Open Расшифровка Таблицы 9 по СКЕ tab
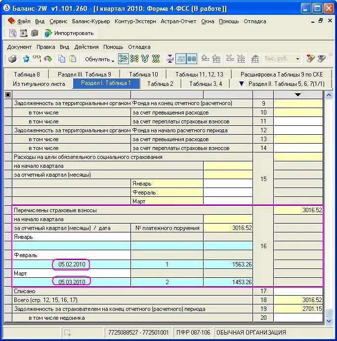Viewport: 337px width, 341px height. coord(282,75)
